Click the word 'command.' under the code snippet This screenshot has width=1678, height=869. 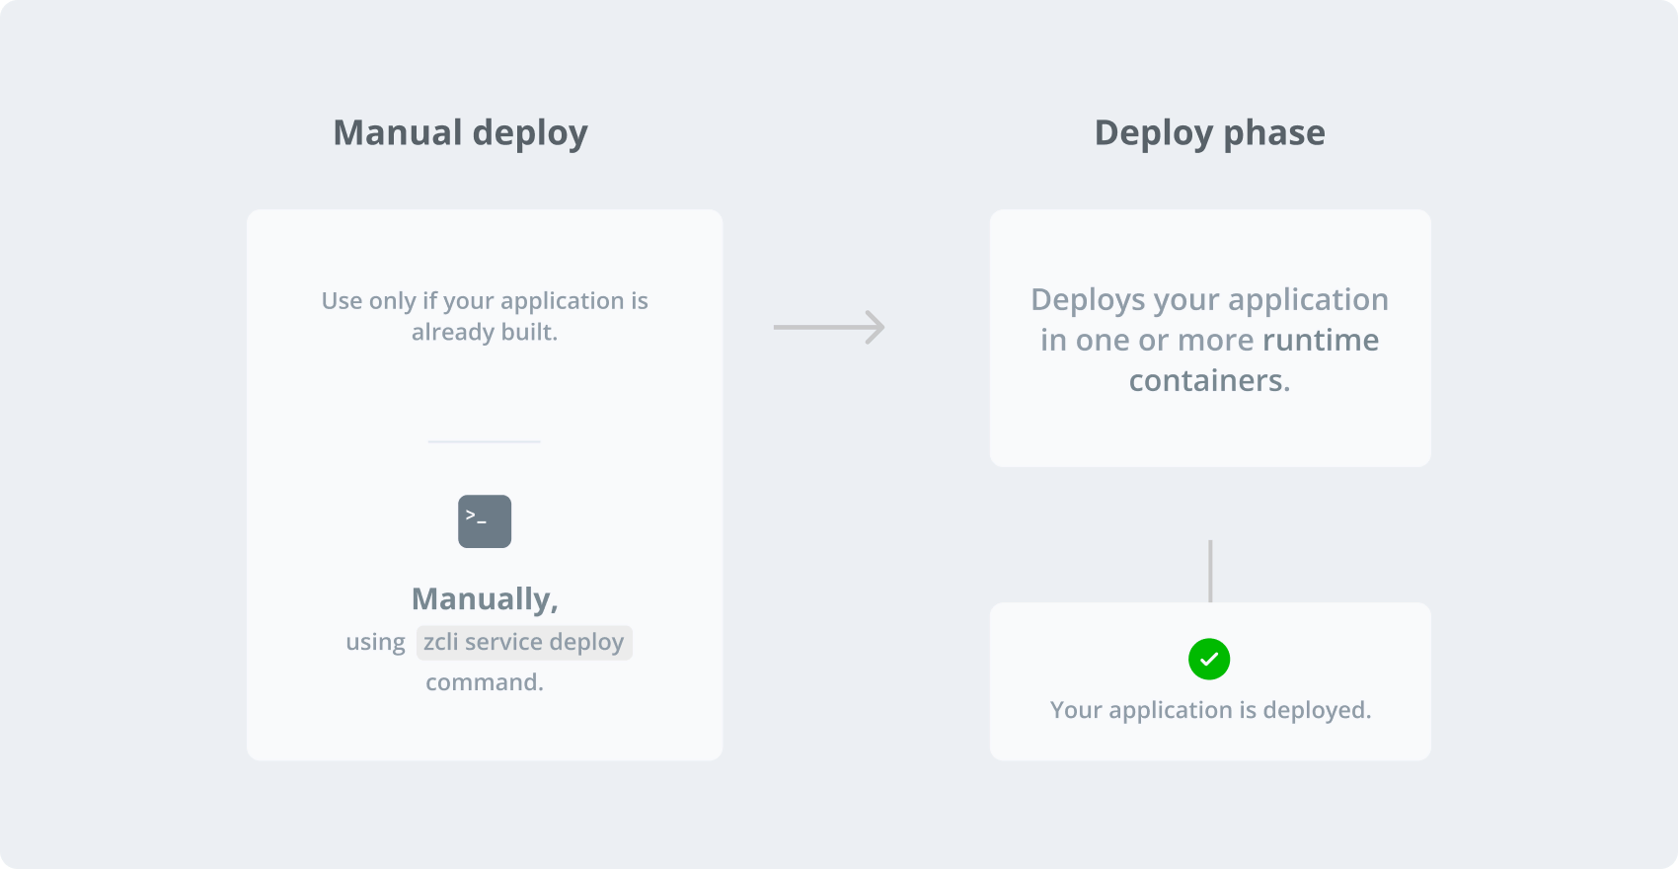coord(485,682)
